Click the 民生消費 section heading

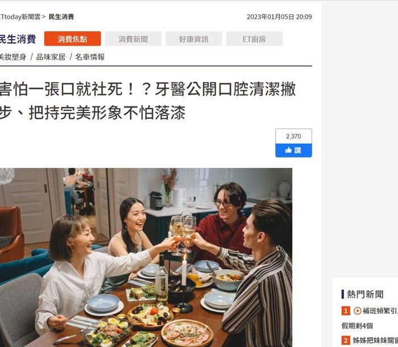(18, 39)
